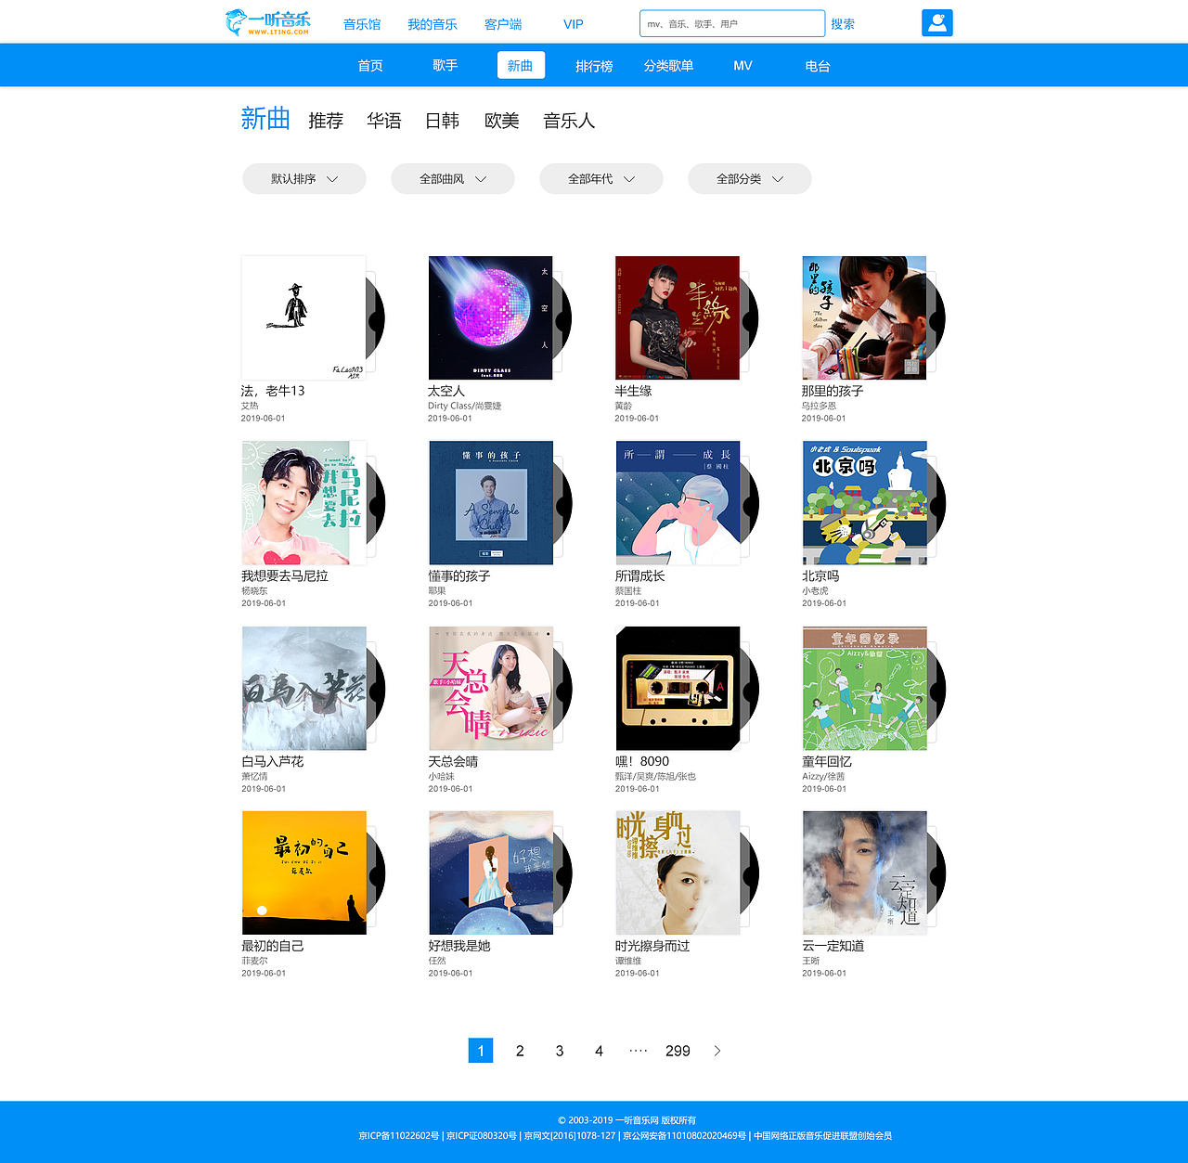Open album cover 白马入芦花

[x=303, y=688]
